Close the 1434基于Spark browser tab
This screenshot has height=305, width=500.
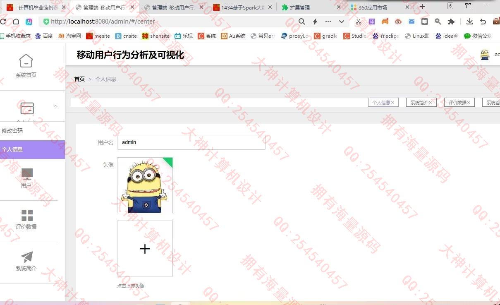point(270,7)
